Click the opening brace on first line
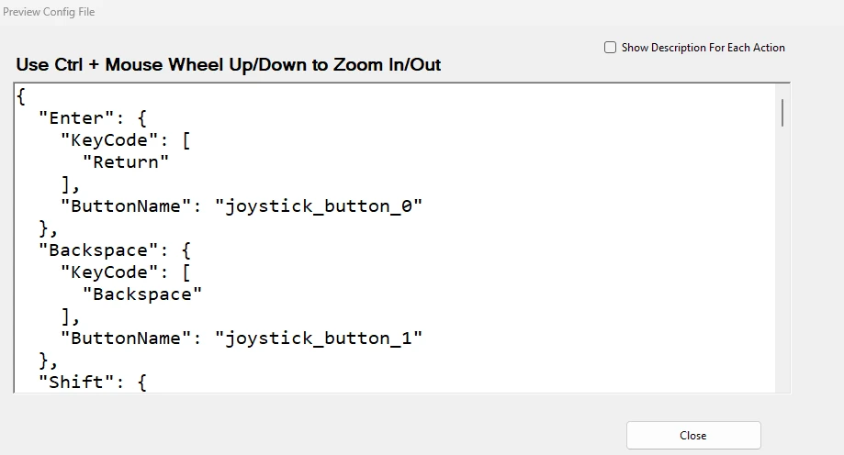The image size is (844, 455). [x=21, y=97]
